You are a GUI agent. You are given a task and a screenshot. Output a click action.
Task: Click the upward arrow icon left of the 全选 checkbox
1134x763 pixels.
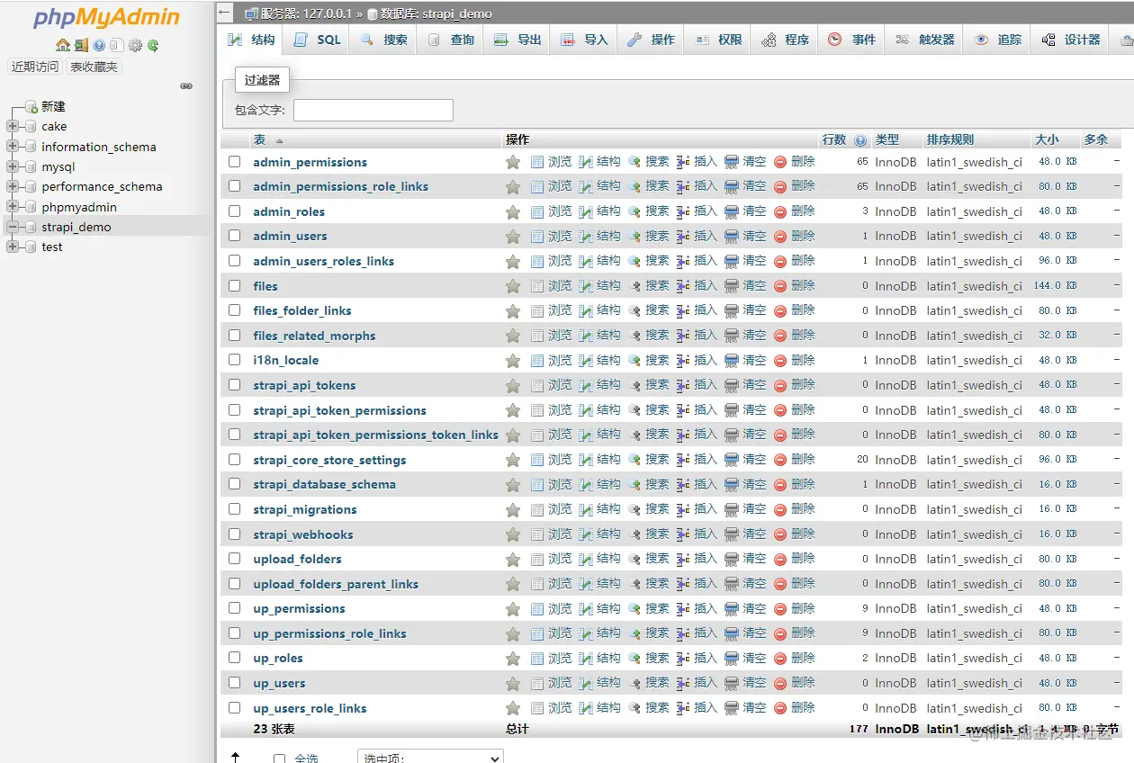tap(236, 758)
